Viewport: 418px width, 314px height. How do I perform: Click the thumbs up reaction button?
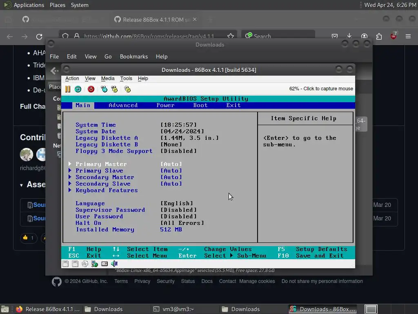(29, 238)
